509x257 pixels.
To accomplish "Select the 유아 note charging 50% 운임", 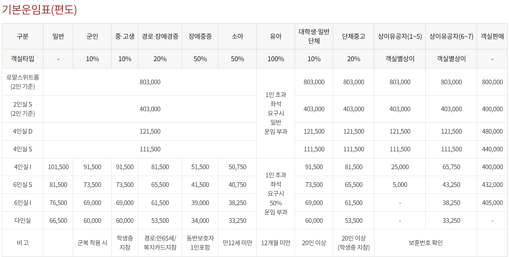I will tap(276, 194).
